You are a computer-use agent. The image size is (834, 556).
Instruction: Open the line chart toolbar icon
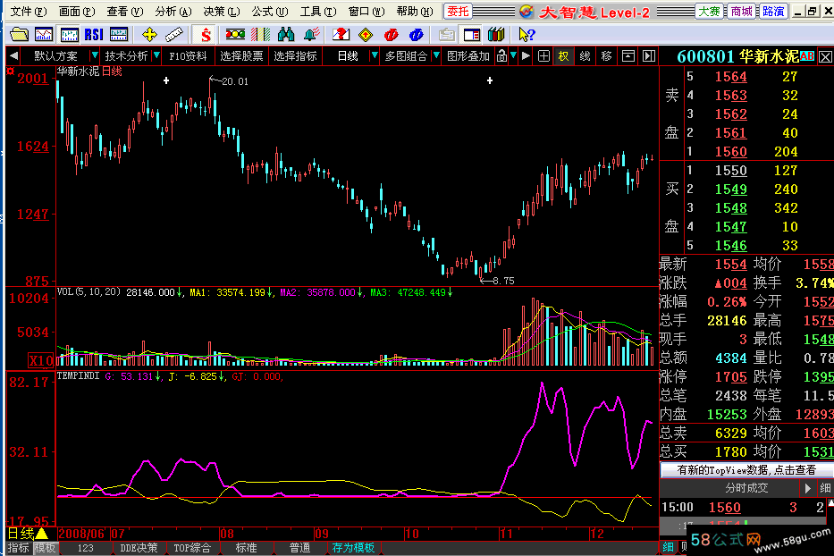click(x=44, y=35)
